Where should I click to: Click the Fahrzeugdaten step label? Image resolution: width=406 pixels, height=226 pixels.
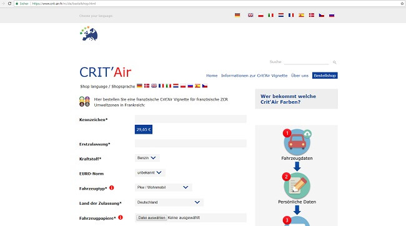click(297, 158)
